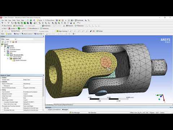Toggle Show Vertices option
Viewport: 173px width, 130px height.
7,26
